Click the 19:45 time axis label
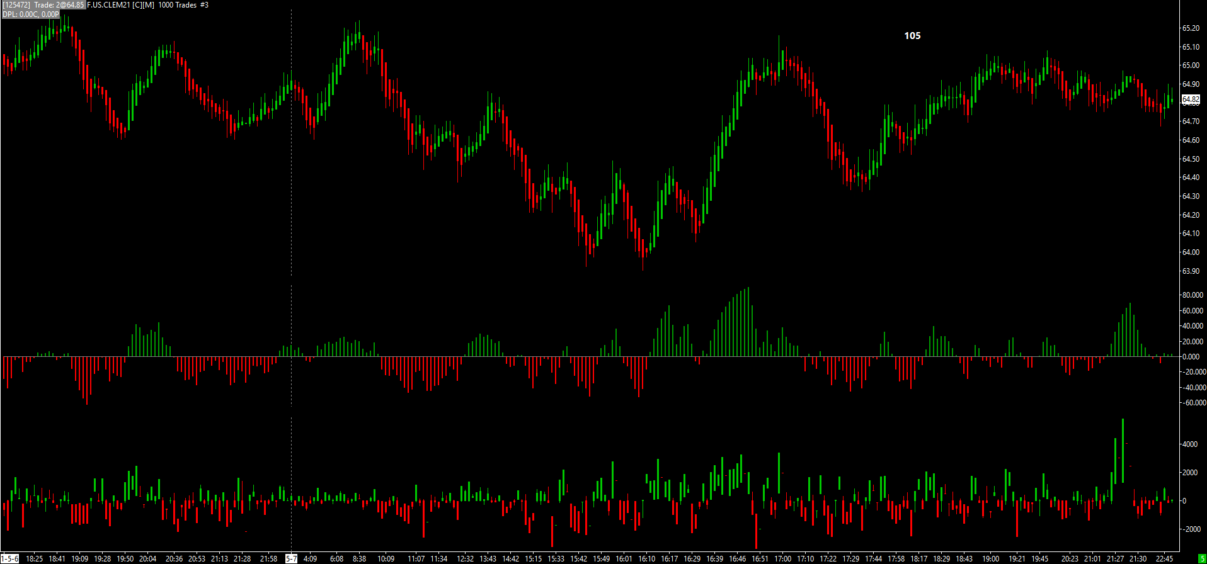The width and height of the screenshot is (1207, 564). click(x=1039, y=559)
